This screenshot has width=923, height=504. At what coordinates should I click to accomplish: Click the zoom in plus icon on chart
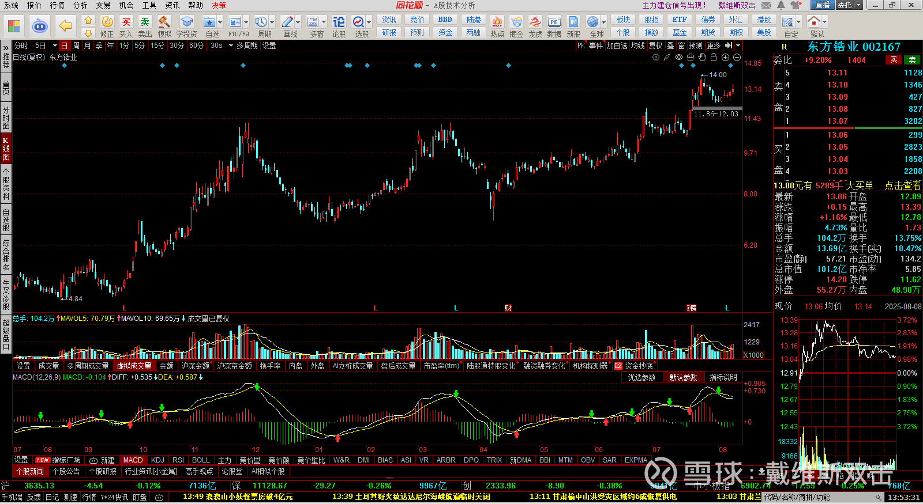(725, 57)
